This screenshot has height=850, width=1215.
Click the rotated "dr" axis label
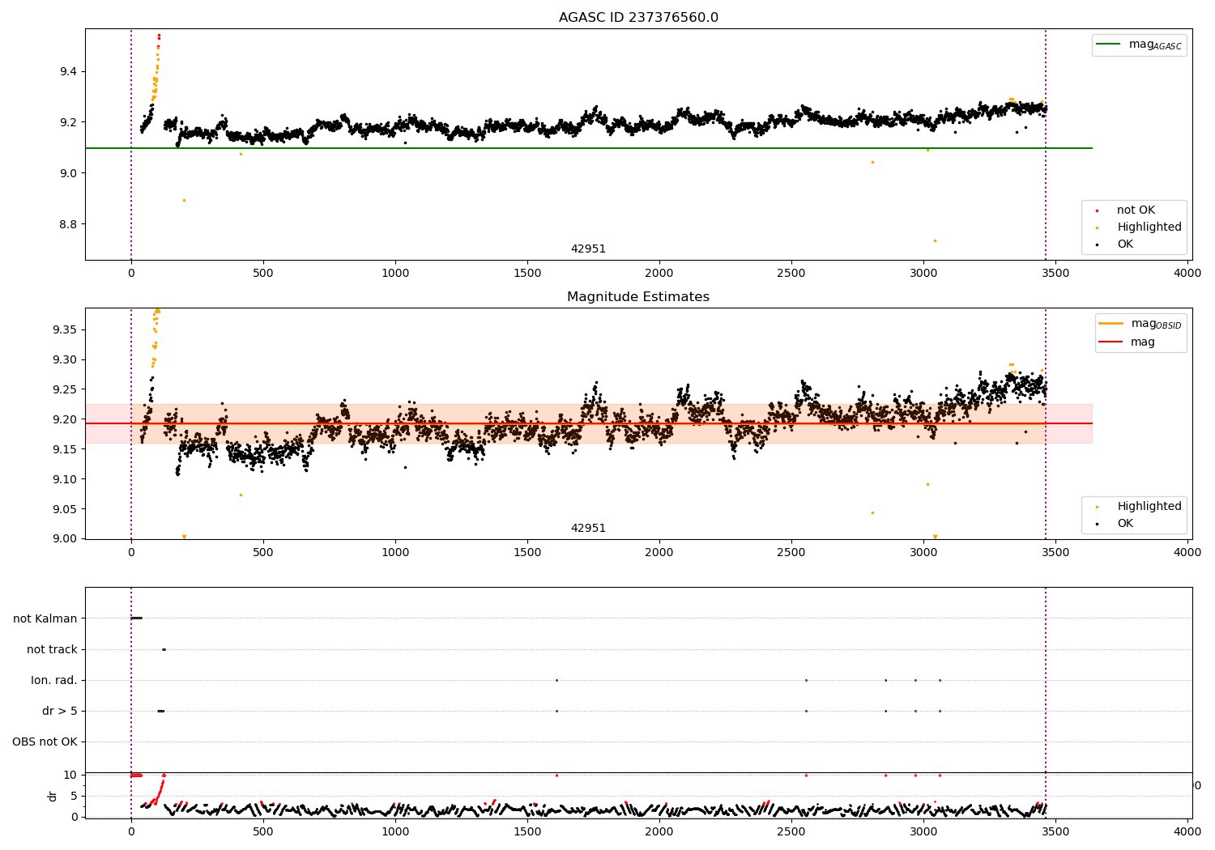point(53,796)
